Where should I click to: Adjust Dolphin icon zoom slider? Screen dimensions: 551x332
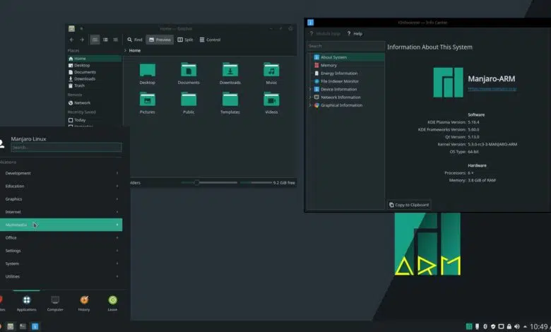209,183
